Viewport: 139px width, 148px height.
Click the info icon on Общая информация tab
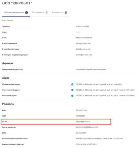click(x=27, y=12)
